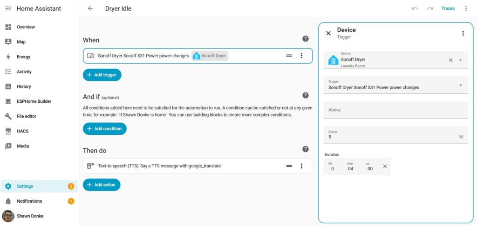
Task: Open the Notifications bell icon
Action: [x=8, y=201]
